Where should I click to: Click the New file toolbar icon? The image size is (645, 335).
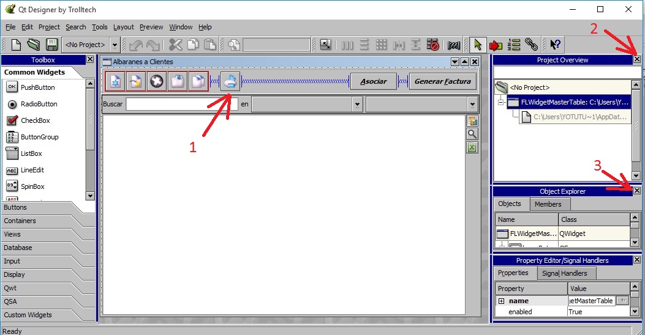pos(16,45)
